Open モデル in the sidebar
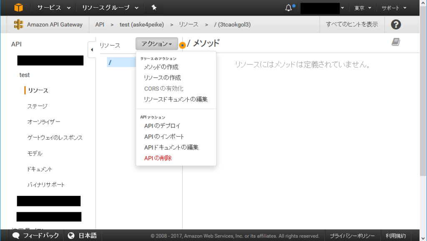Viewport: 427px width, 241px height. [35, 153]
